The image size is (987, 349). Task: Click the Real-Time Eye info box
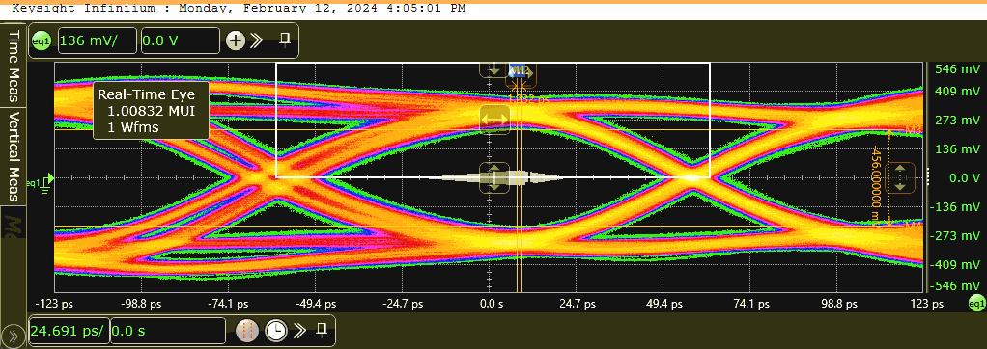click(x=151, y=110)
